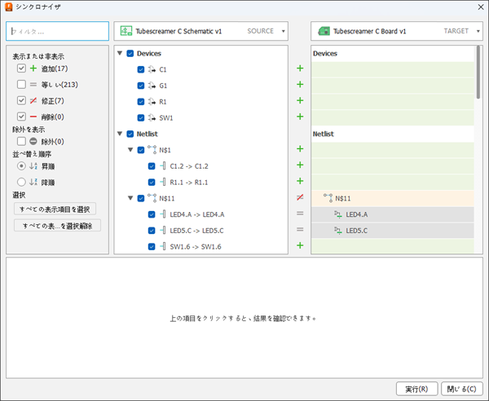
Task: Click the plus icon for SW1.6 -> SW1.6
Action: 300,245
